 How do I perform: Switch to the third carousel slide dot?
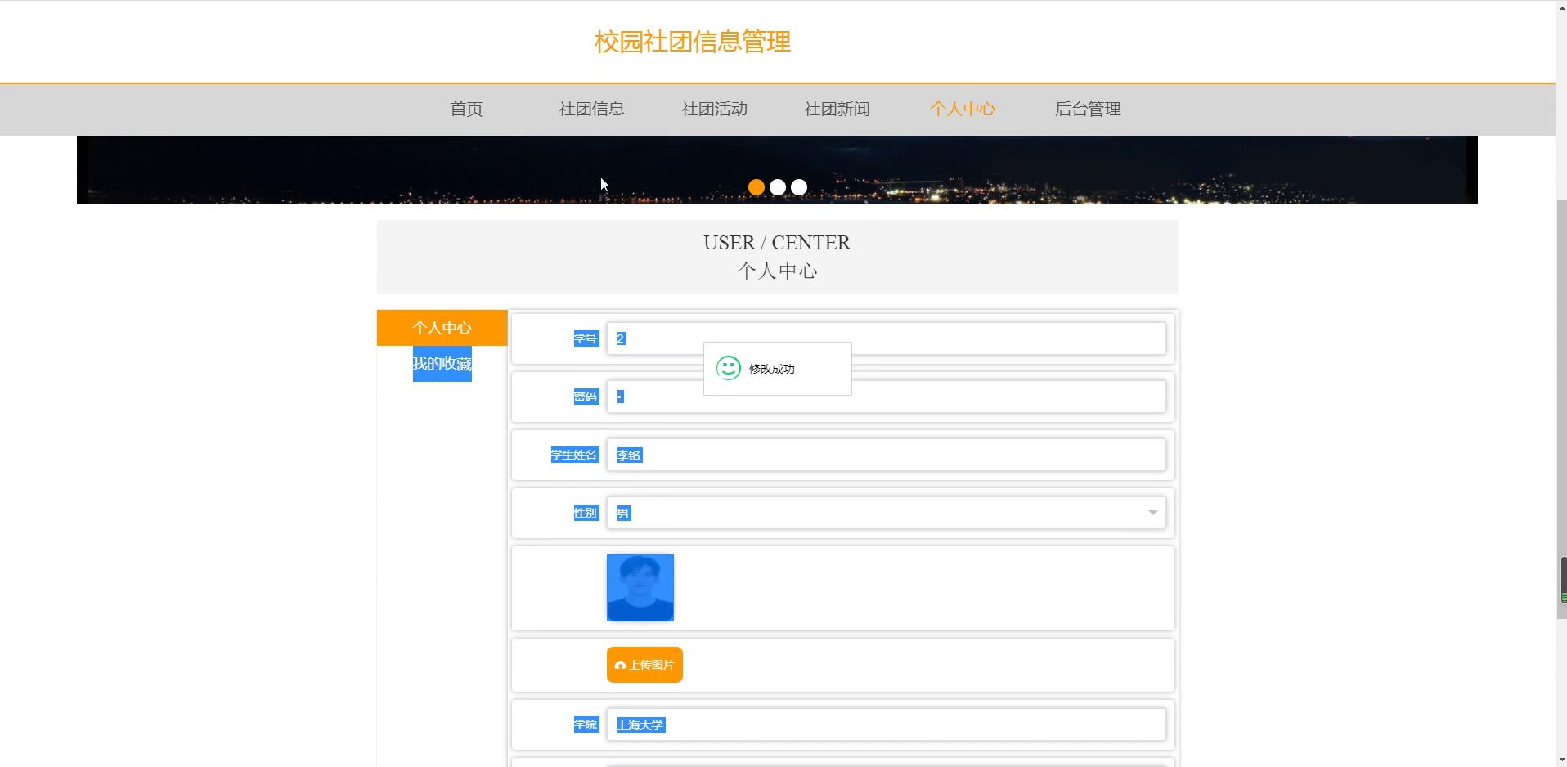[799, 187]
